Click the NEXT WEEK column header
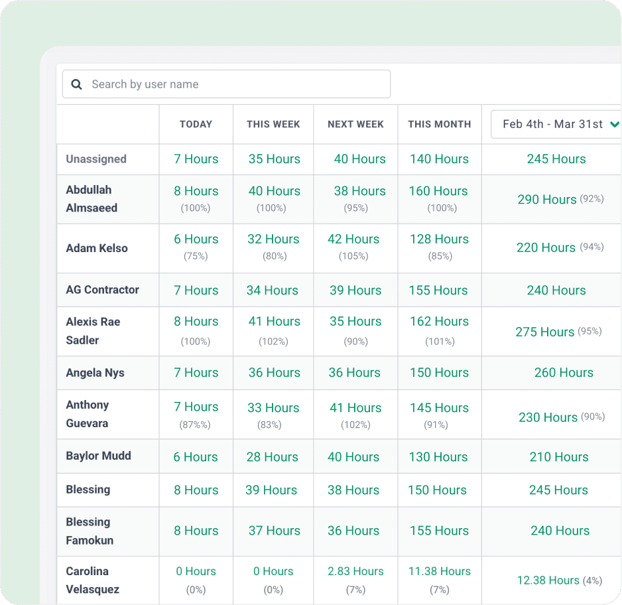Image resolution: width=622 pixels, height=605 pixels. (x=355, y=124)
